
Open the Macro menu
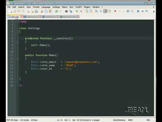[65, 7]
